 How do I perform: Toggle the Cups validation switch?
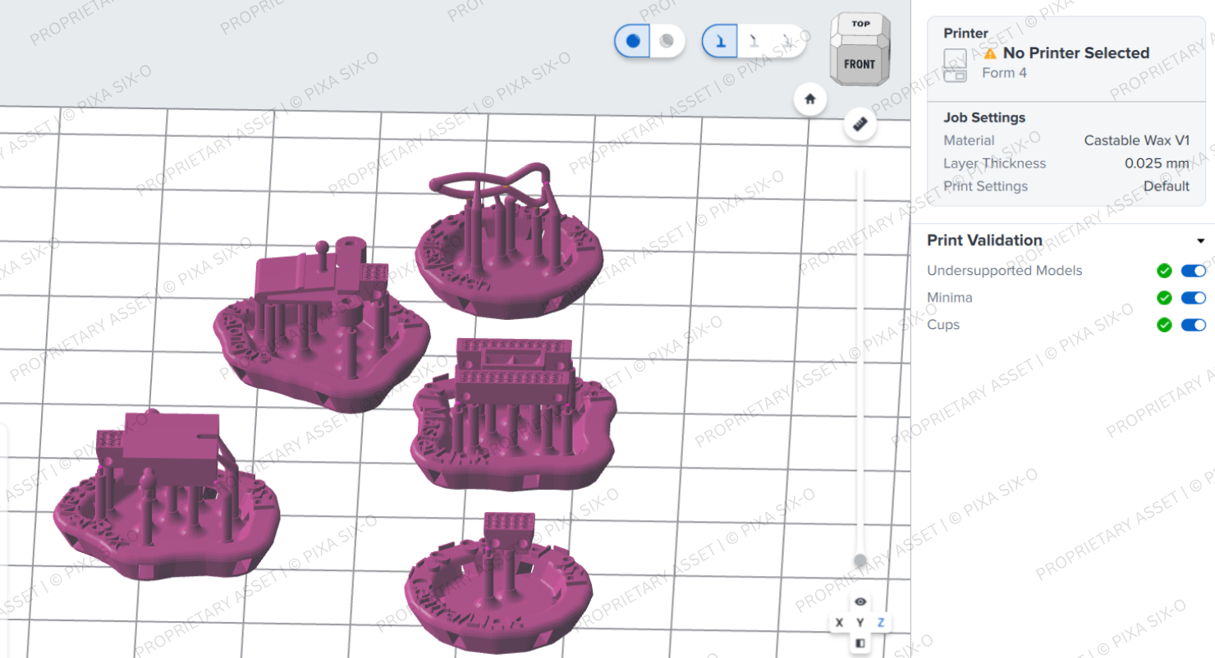click(x=1194, y=325)
